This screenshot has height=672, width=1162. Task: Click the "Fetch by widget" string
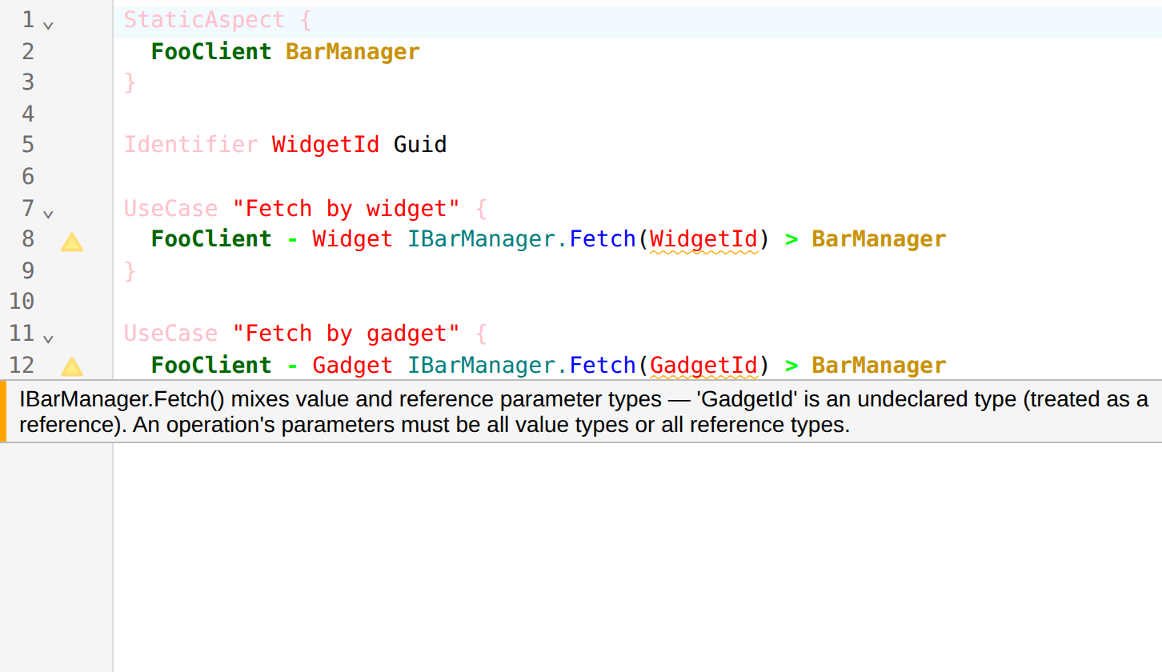346,209
